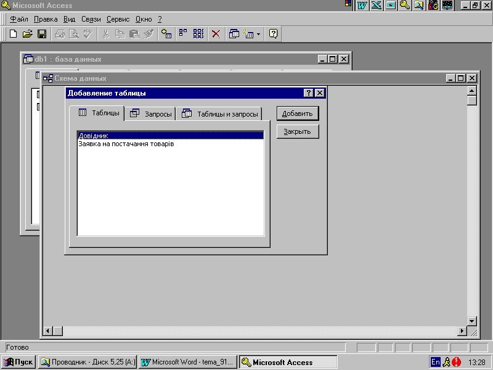Click the Office Assistant help icon
The width and height of the screenshot is (493, 370).
[273, 34]
